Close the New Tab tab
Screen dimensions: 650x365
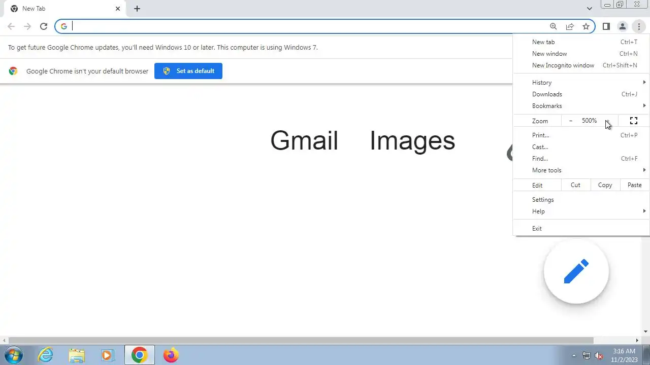click(118, 9)
